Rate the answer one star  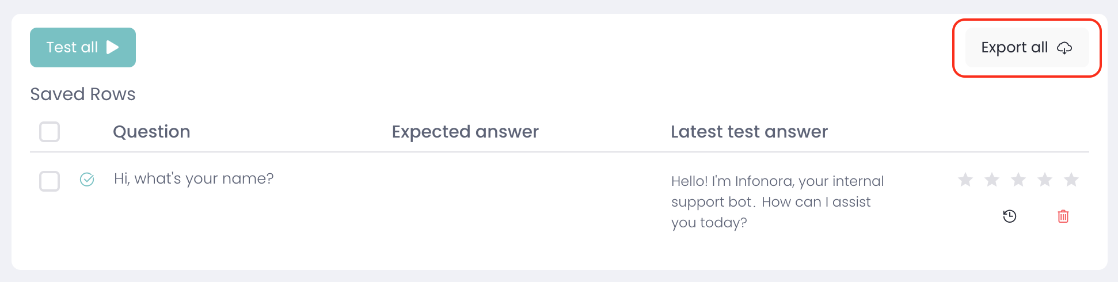pos(965,180)
